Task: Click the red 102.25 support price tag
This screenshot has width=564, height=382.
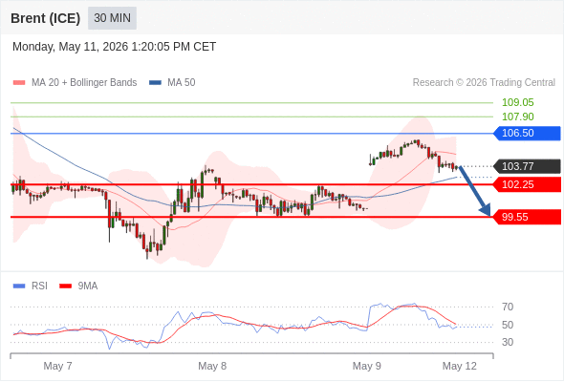Action: [x=528, y=184]
